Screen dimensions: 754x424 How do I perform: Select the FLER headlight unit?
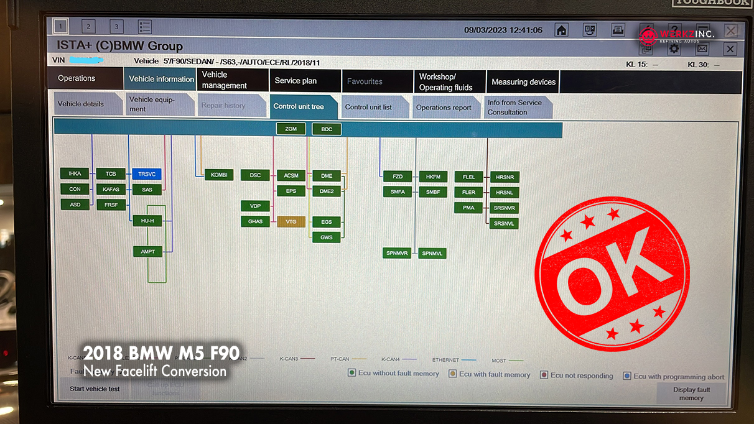click(x=469, y=193)
